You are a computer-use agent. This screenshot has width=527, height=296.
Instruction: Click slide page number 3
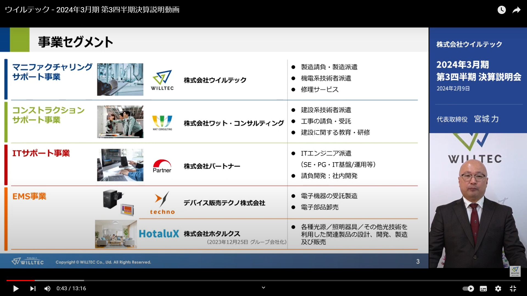[418, 261]
